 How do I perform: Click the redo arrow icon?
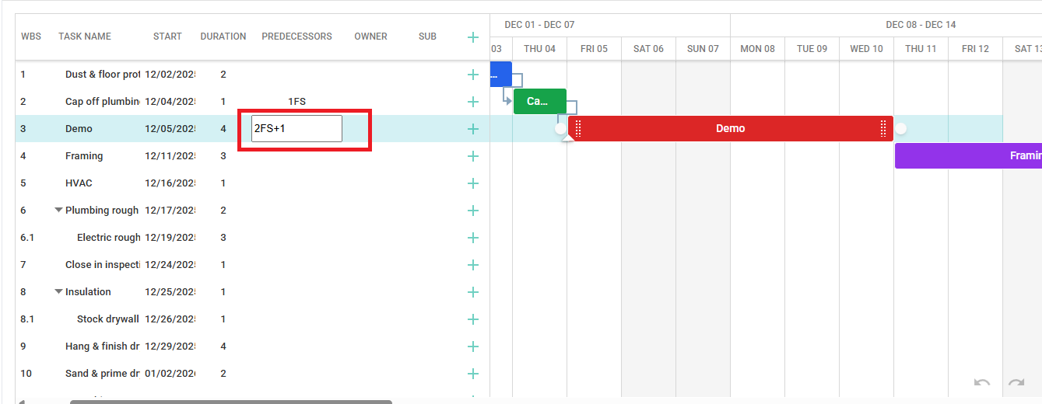[1016, 383]
